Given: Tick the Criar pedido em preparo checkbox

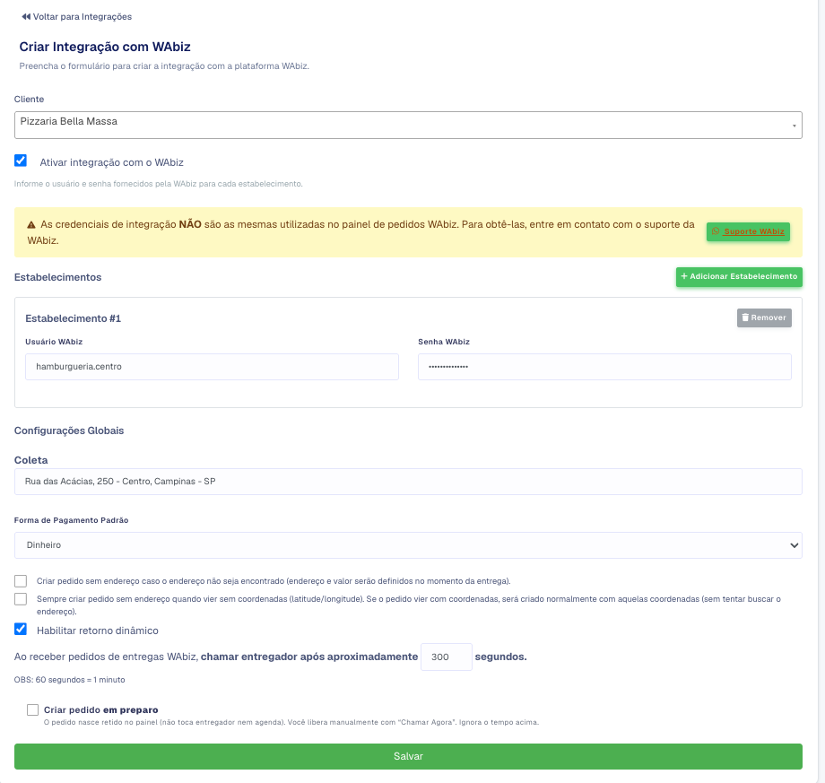Looking at the screenshot, I should (32, 709).
